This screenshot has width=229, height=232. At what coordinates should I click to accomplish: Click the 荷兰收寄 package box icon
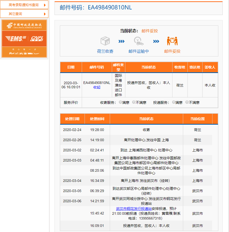(x=105, y=41)
